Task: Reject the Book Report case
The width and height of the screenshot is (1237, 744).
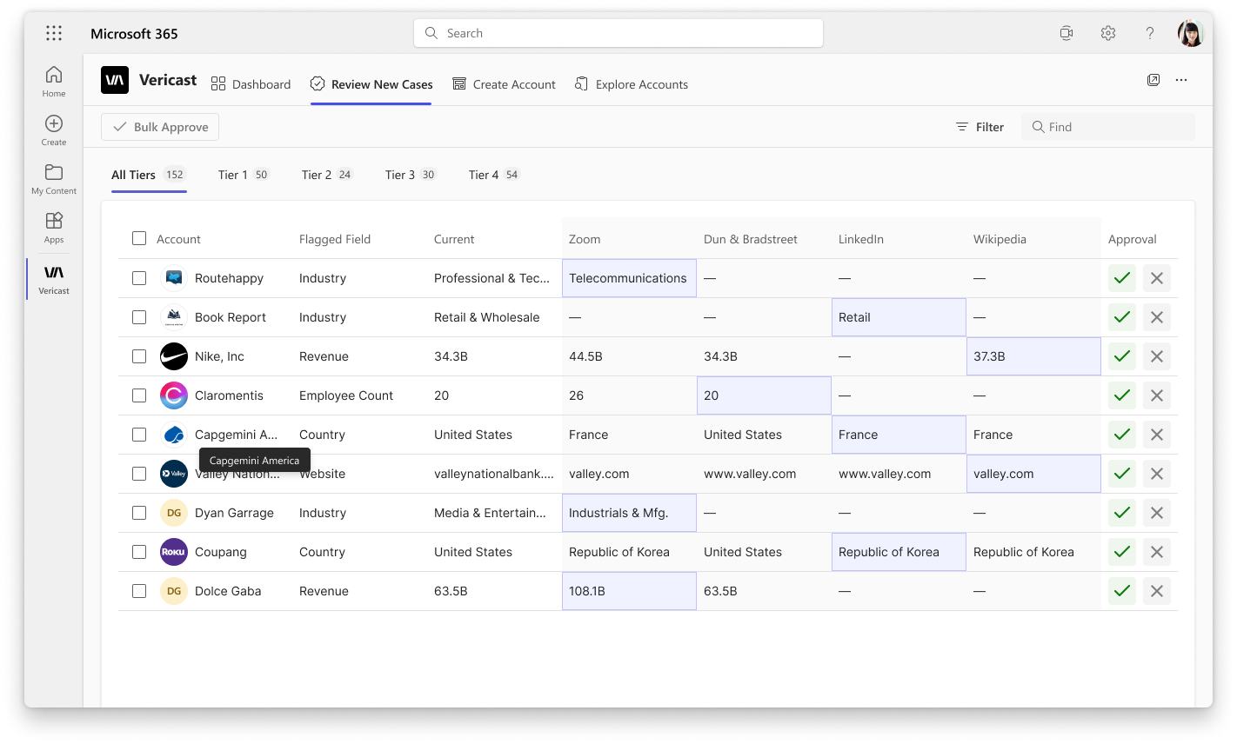Action: point(1157,317)
